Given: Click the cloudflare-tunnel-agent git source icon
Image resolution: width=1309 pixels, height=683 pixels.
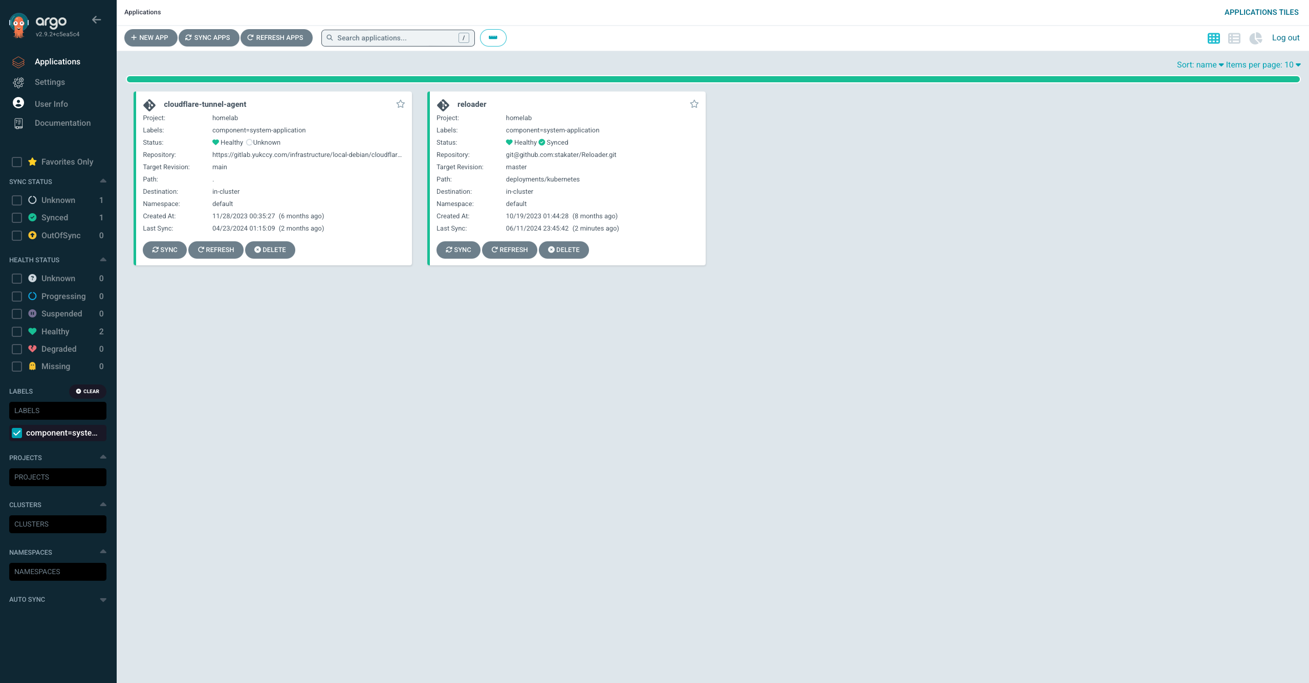Looking at the screenshot, I should click(x=149, y=105).
